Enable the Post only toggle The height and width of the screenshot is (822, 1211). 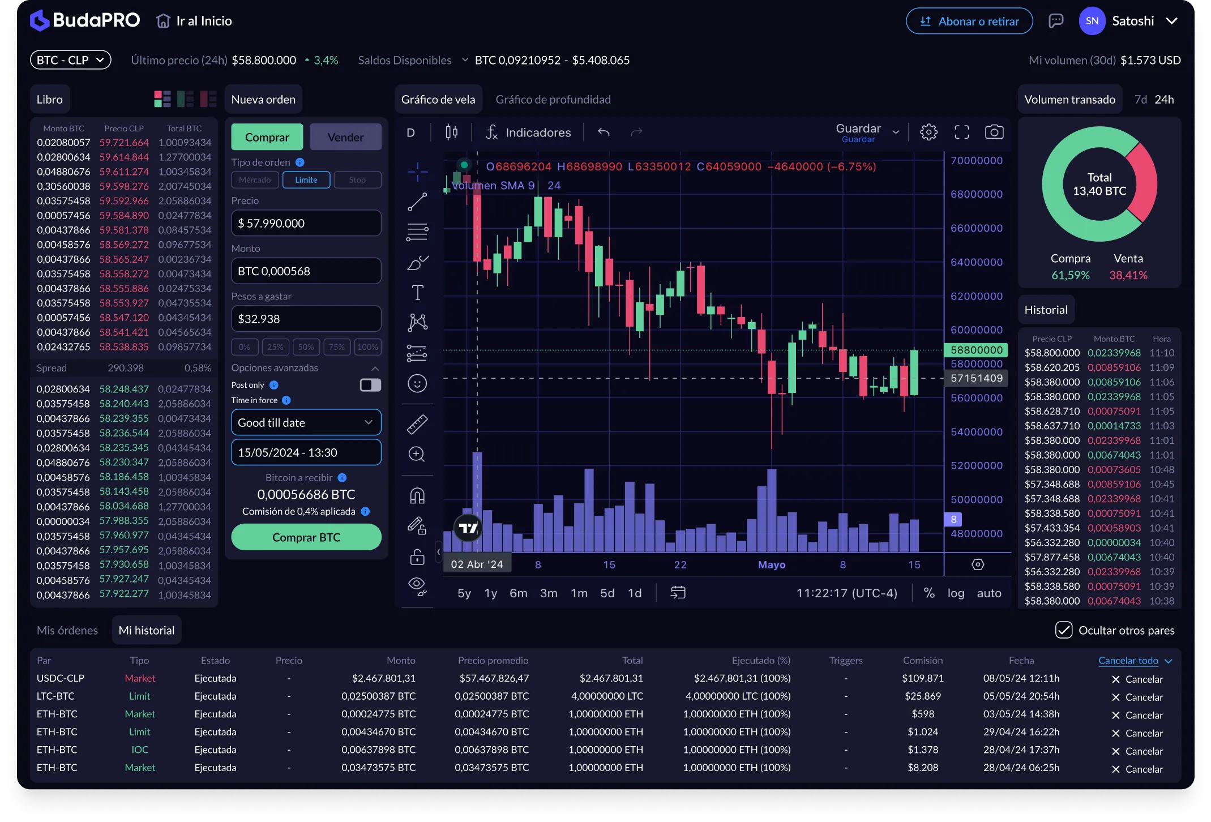click(x=369, y=385)
